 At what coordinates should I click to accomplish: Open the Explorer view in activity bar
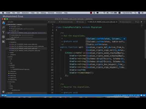click(x=3, y=23)
